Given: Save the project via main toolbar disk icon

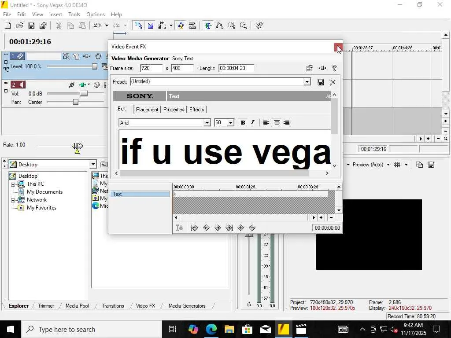Looking at the screenshot, I should pos(31,26).
